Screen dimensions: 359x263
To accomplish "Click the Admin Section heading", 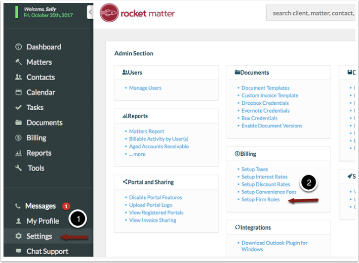I will pos(134,53).
